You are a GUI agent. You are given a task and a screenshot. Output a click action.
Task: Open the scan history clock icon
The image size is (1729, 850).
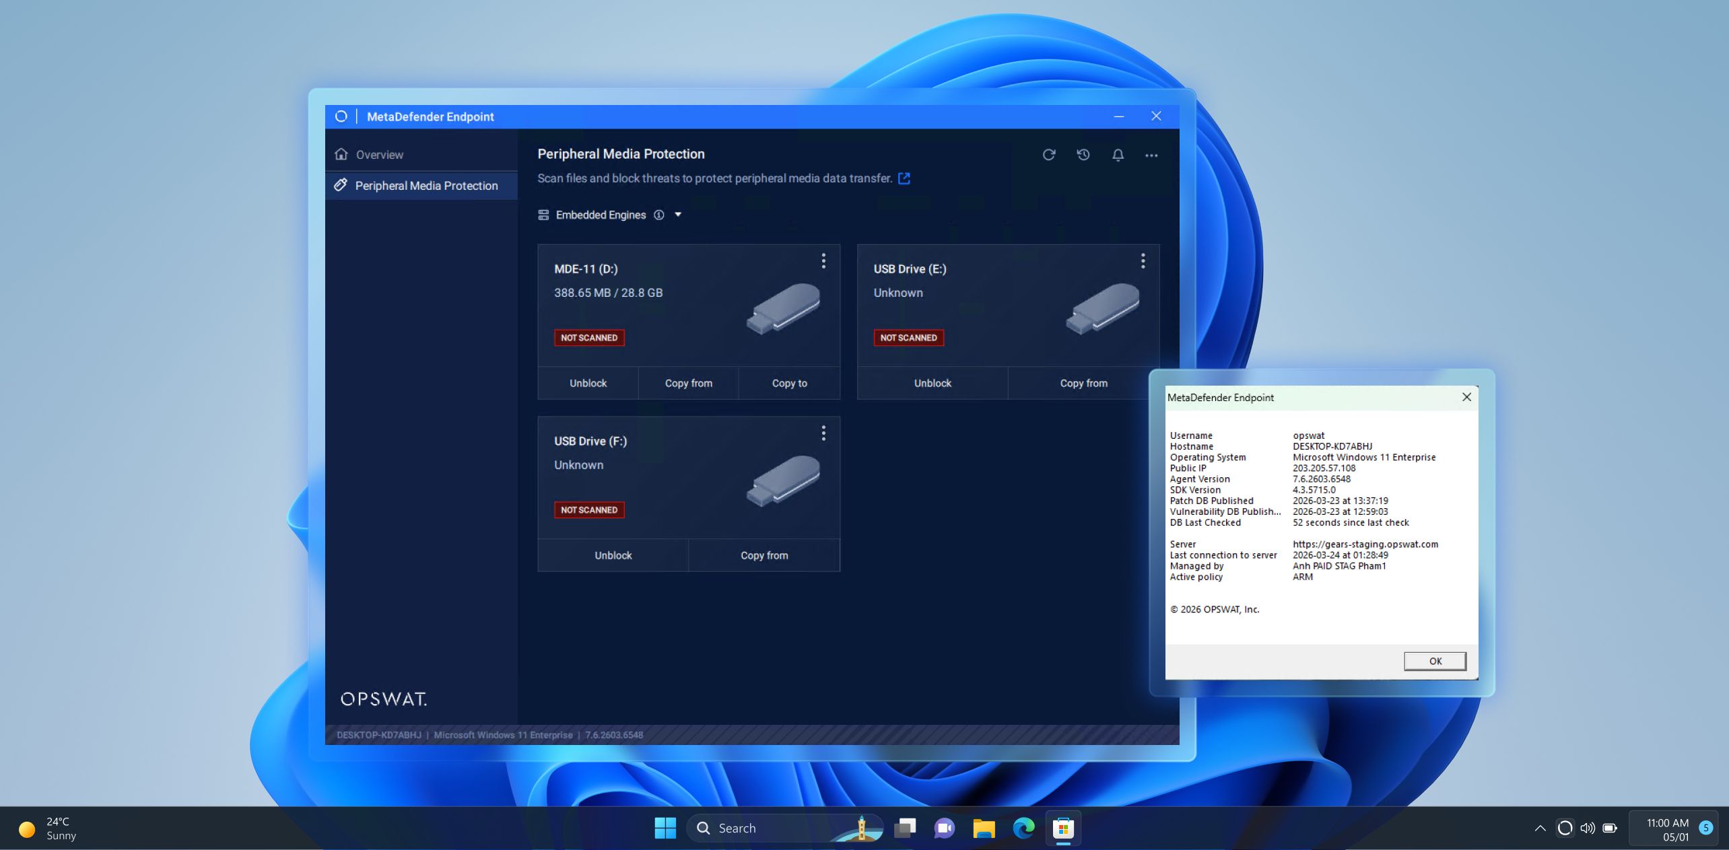[x=1083, y=155]
